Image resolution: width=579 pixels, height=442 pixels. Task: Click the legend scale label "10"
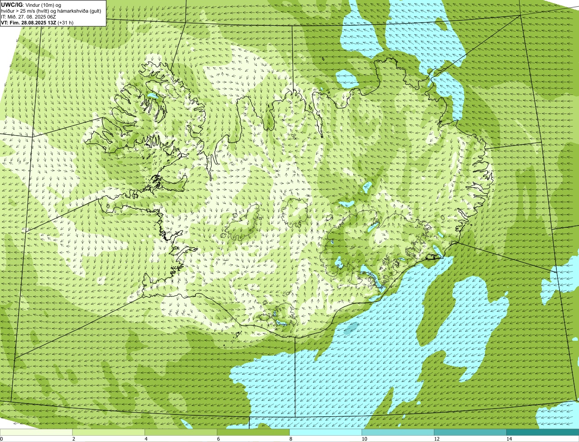tap(364, 439)
